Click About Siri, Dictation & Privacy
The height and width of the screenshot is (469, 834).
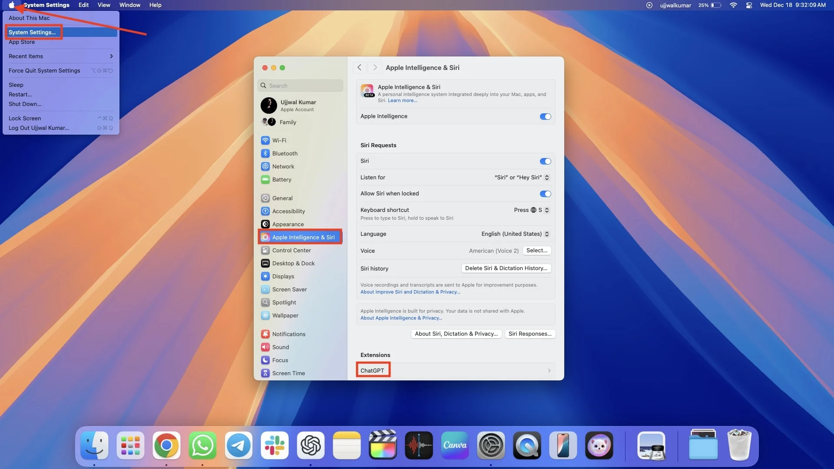456,333
